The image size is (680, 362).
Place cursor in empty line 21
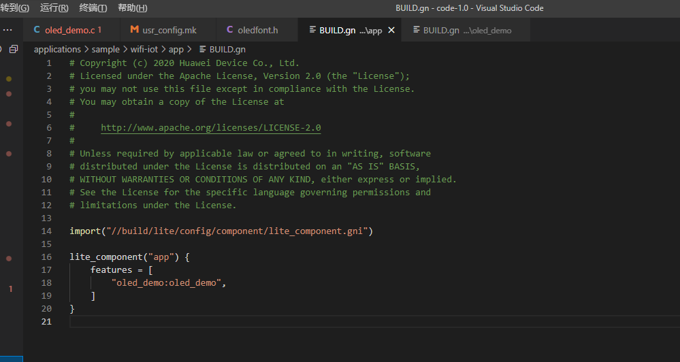coord(374,322)
